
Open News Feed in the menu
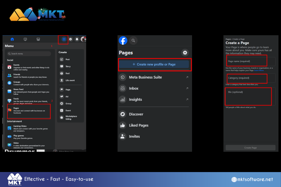tap(29, 92)
